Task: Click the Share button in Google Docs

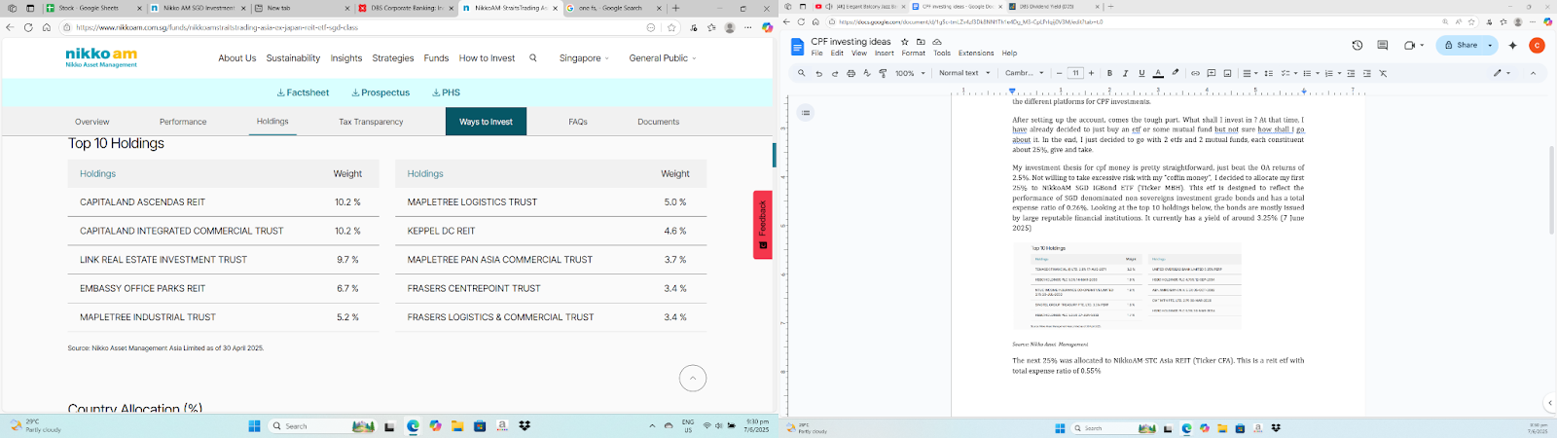Action: click(1462, 45)
